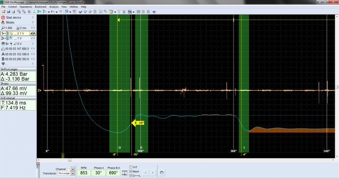Click the Print icon in toolbar
The width and height of the screenshot is (339, 179).
point(13,12)
